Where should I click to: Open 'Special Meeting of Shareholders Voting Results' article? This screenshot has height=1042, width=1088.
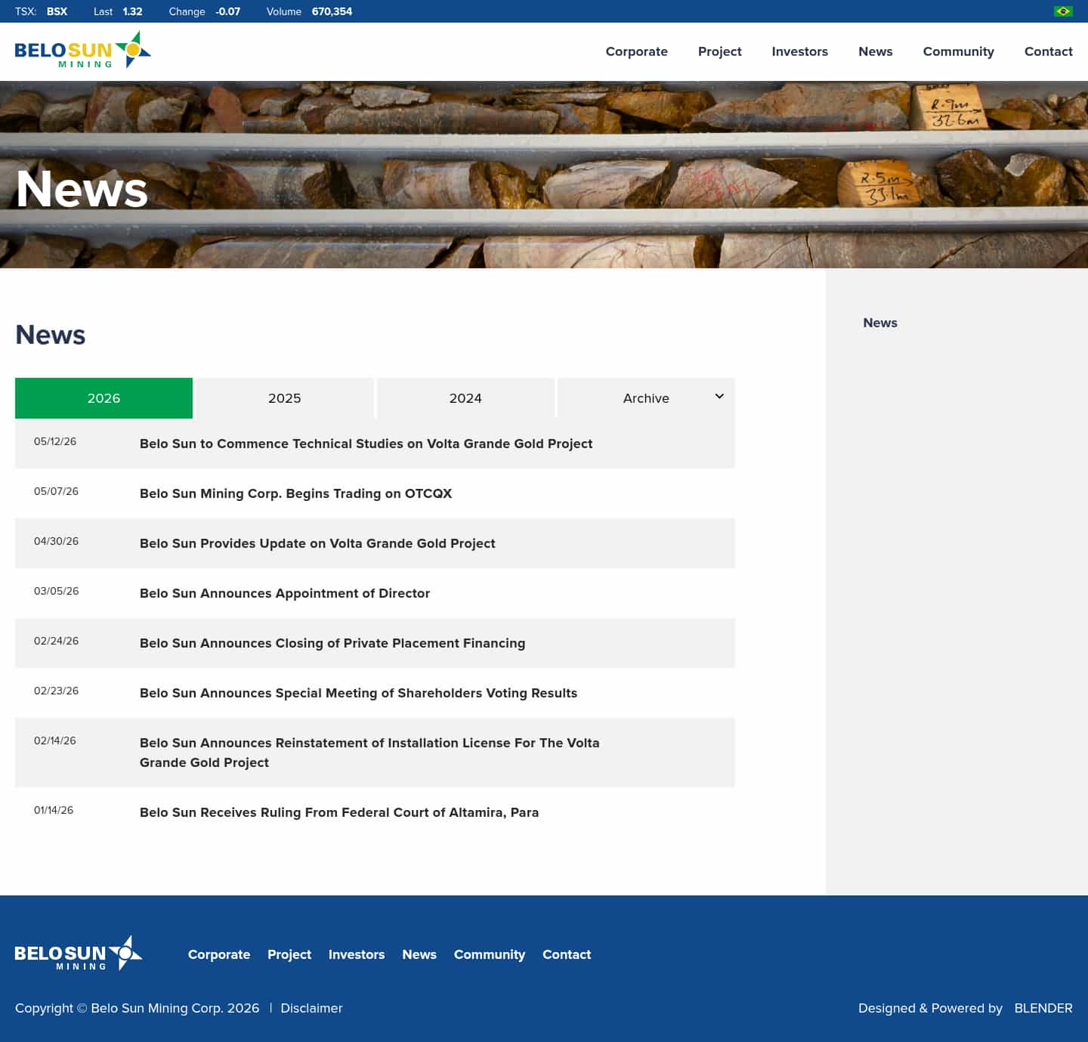(358, 693)
